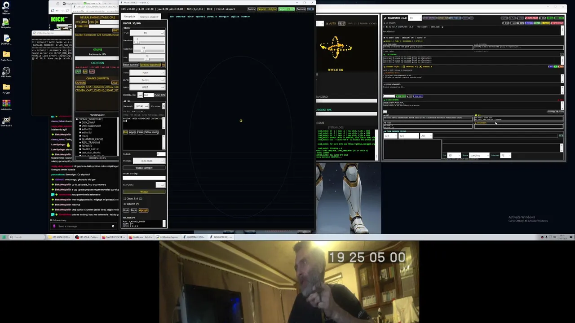Viewport: 575px width, 323px height.
Task: Open the Priorytet P3 dropdown in Taskputer
Action: 505,155
